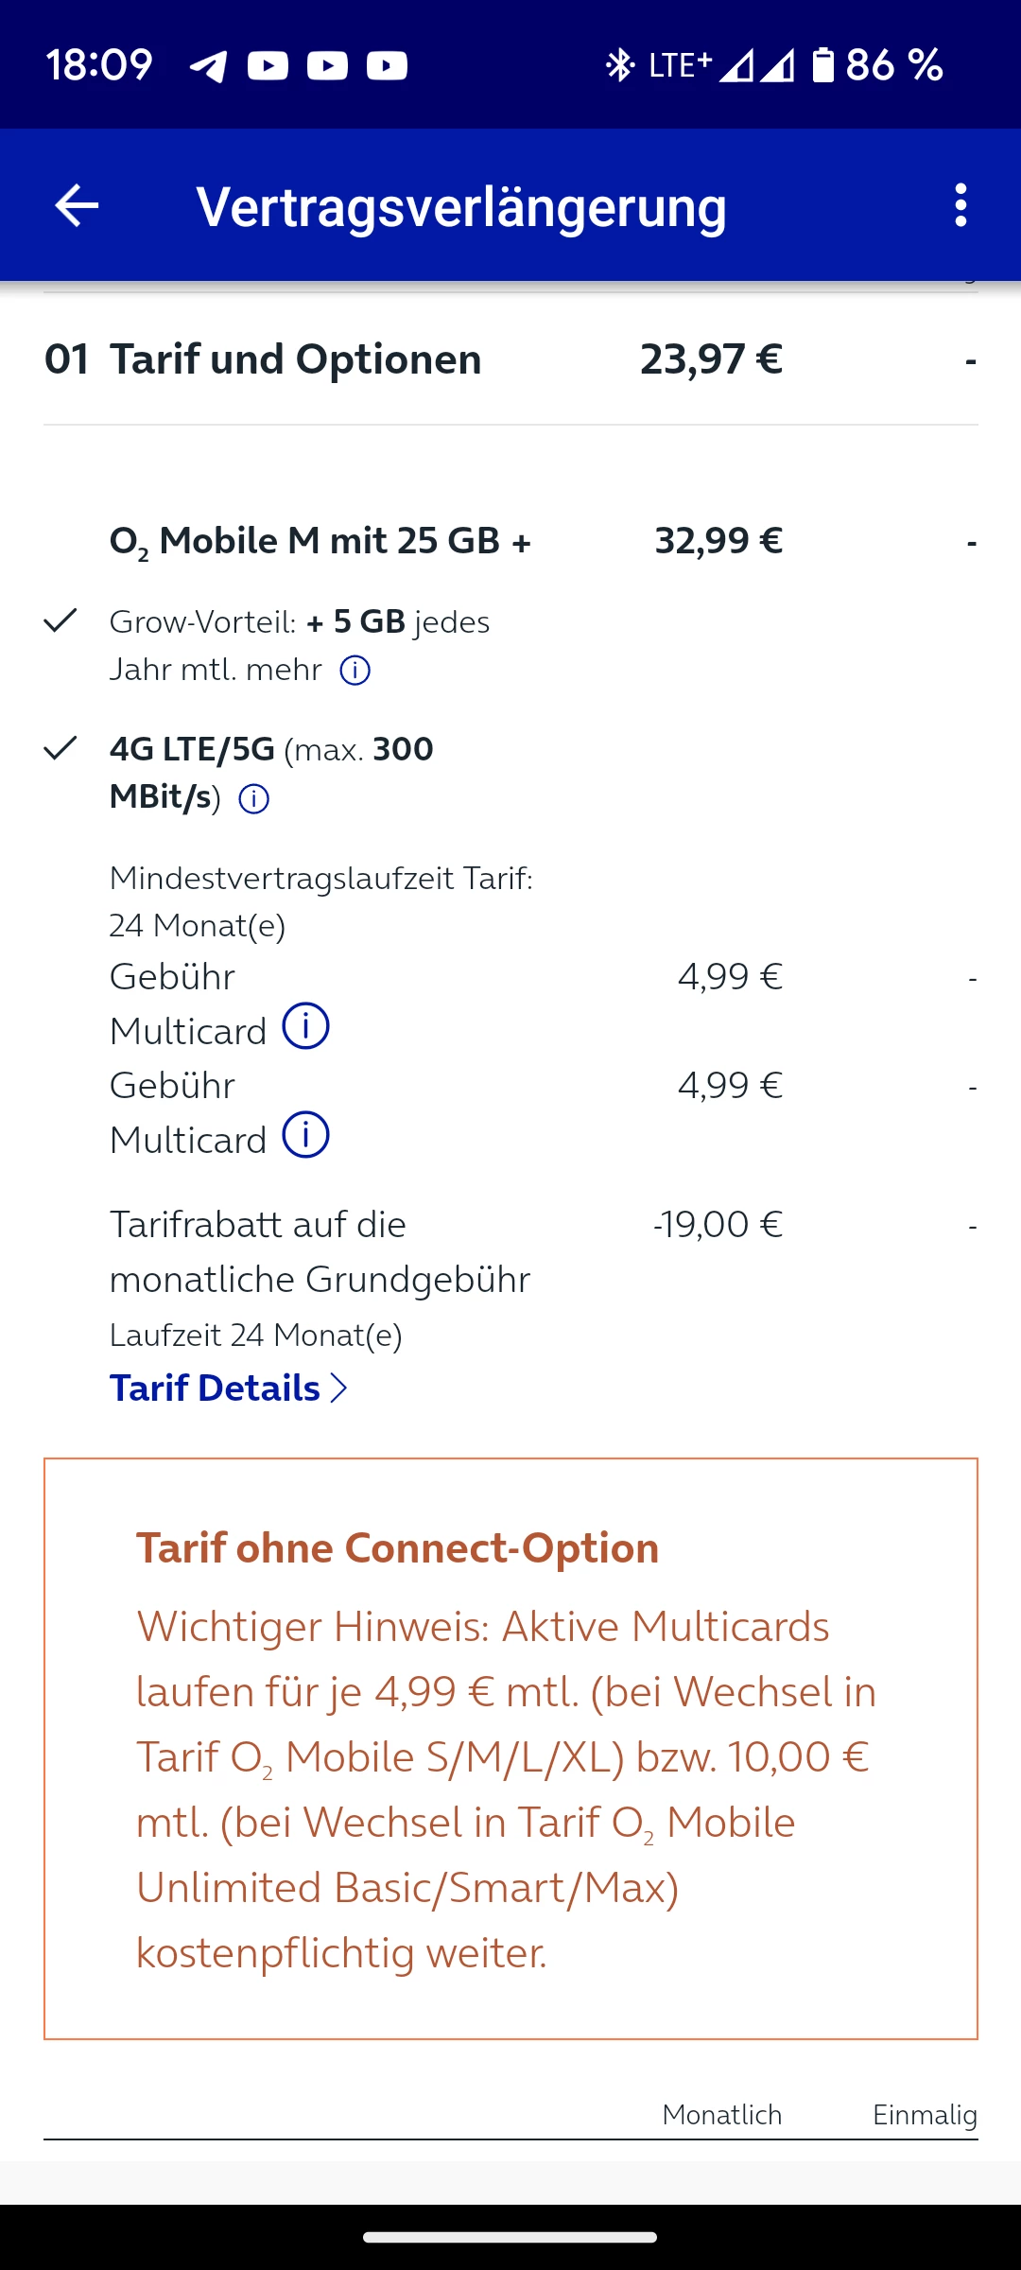This screenshot has height=2270, width=1021.
Task: Tap the Monatlich column header
Action: (721, 2114)
